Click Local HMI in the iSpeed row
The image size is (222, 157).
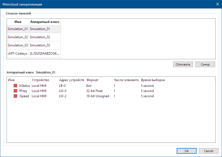tap(39, 96)
